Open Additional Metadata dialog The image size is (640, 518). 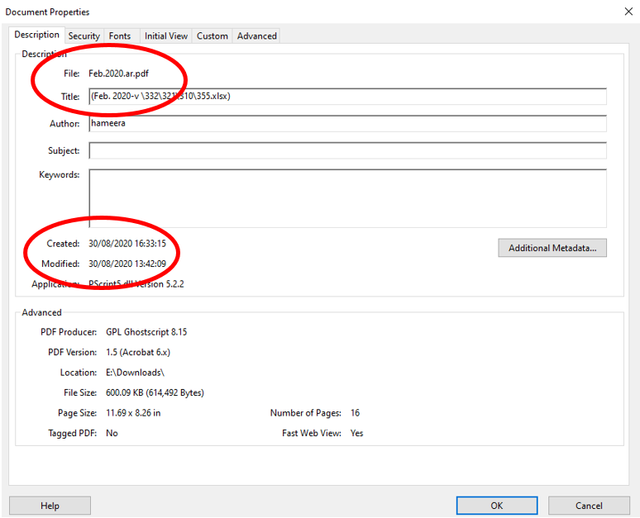pos(552,248)
